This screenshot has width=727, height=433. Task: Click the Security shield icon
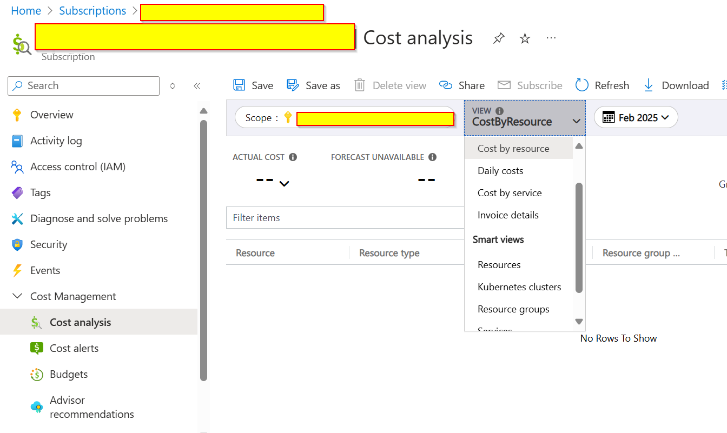(17, 245)
